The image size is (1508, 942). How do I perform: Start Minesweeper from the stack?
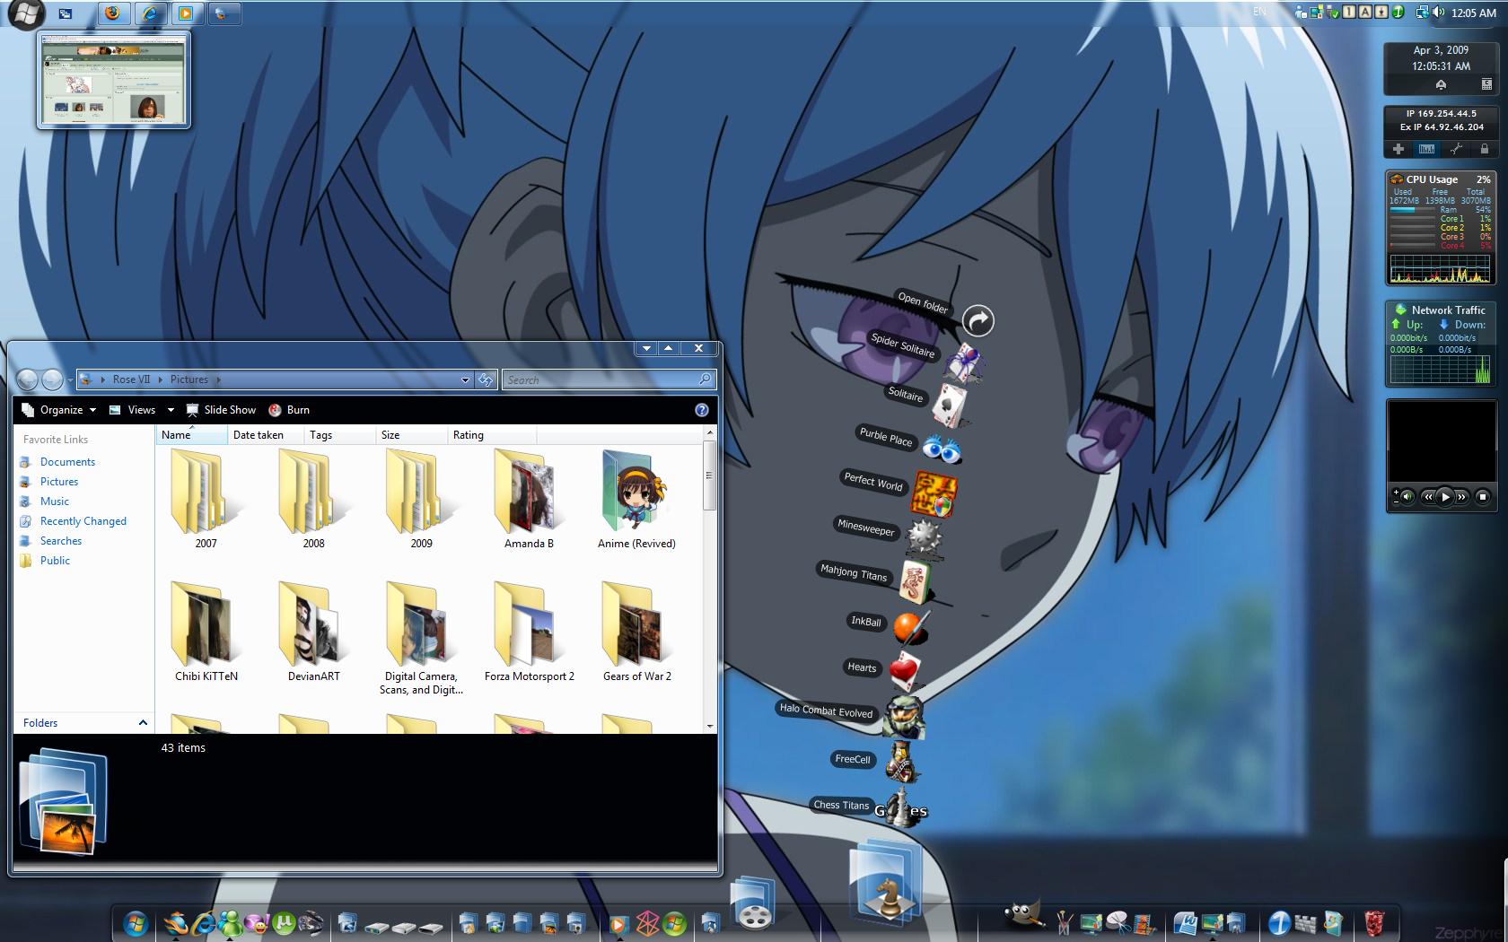[925, 537]
